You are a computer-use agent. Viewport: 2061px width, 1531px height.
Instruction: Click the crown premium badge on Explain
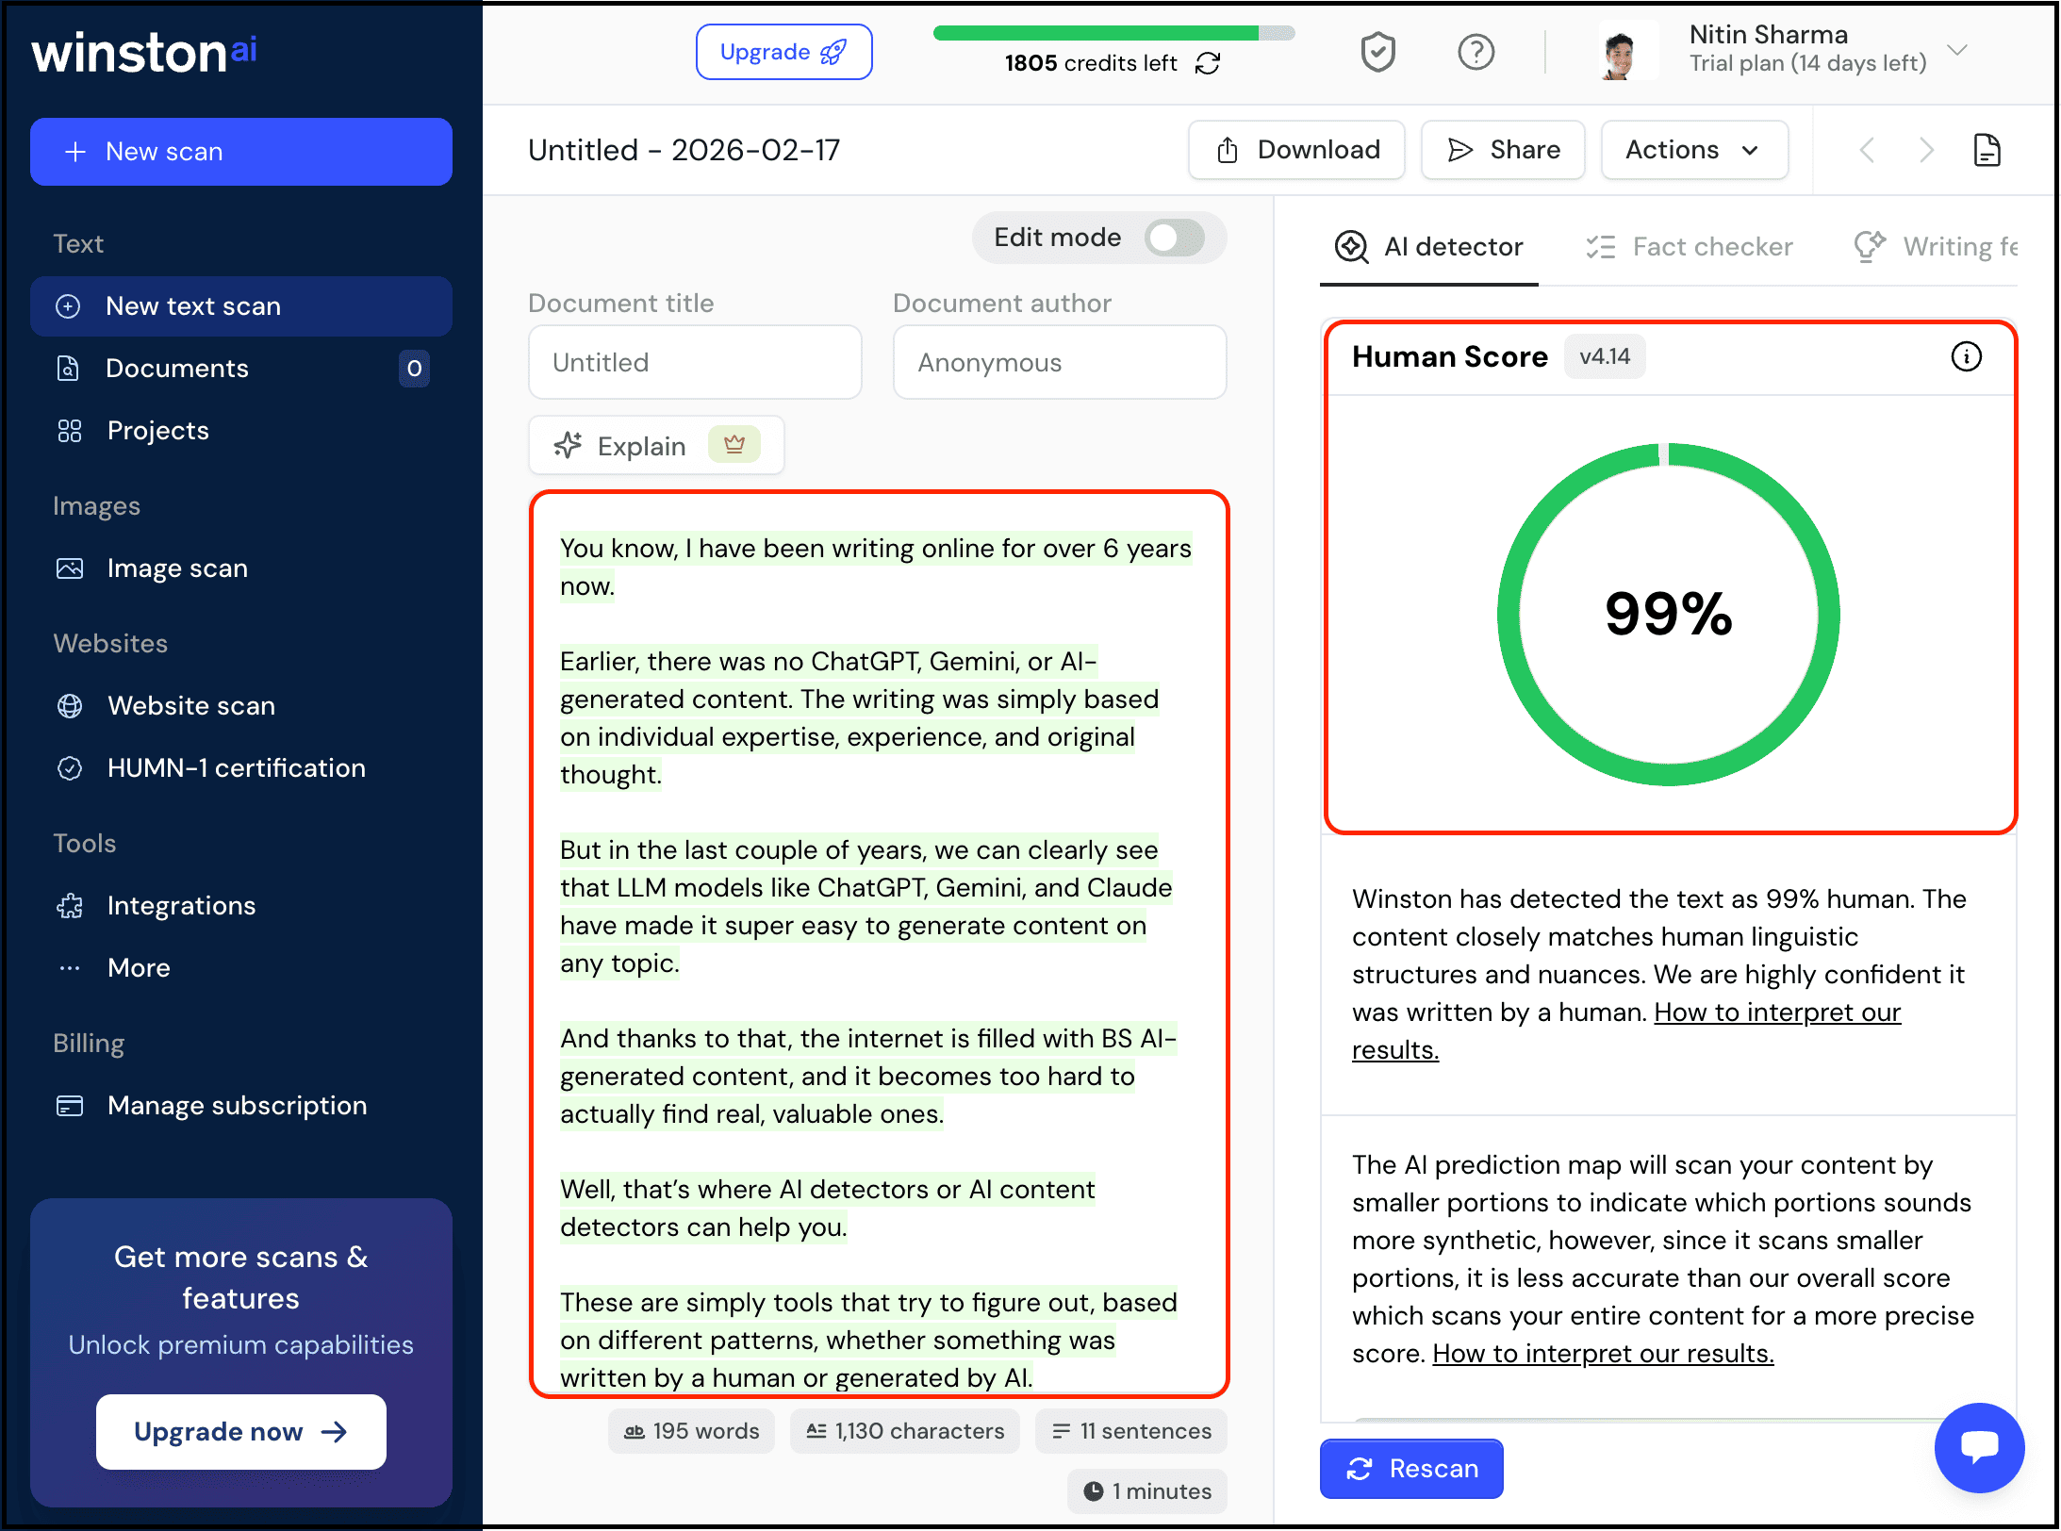(x=734, y=444)
